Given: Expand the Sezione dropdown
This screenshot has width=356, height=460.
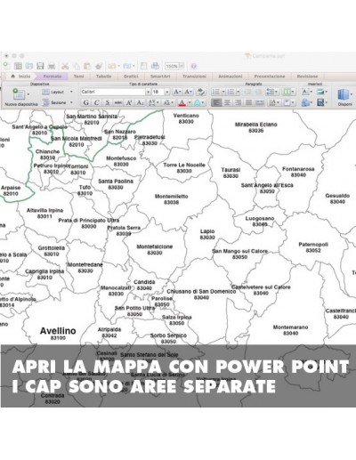Looking at the screenshot, I should click(71, 102).
